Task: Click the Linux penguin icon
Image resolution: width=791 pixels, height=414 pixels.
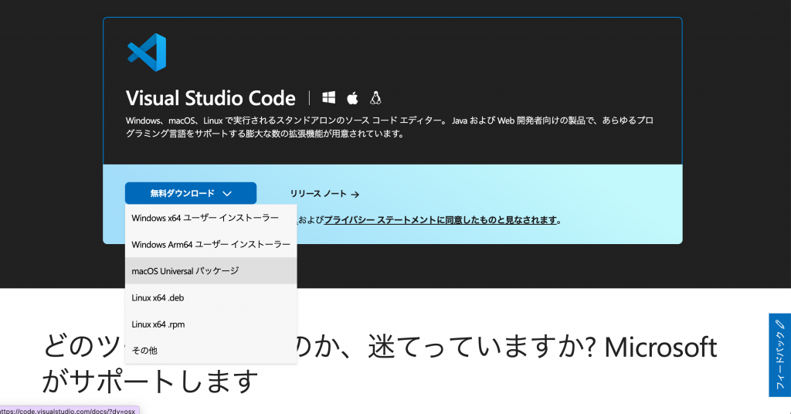Action: click(375, 98)
